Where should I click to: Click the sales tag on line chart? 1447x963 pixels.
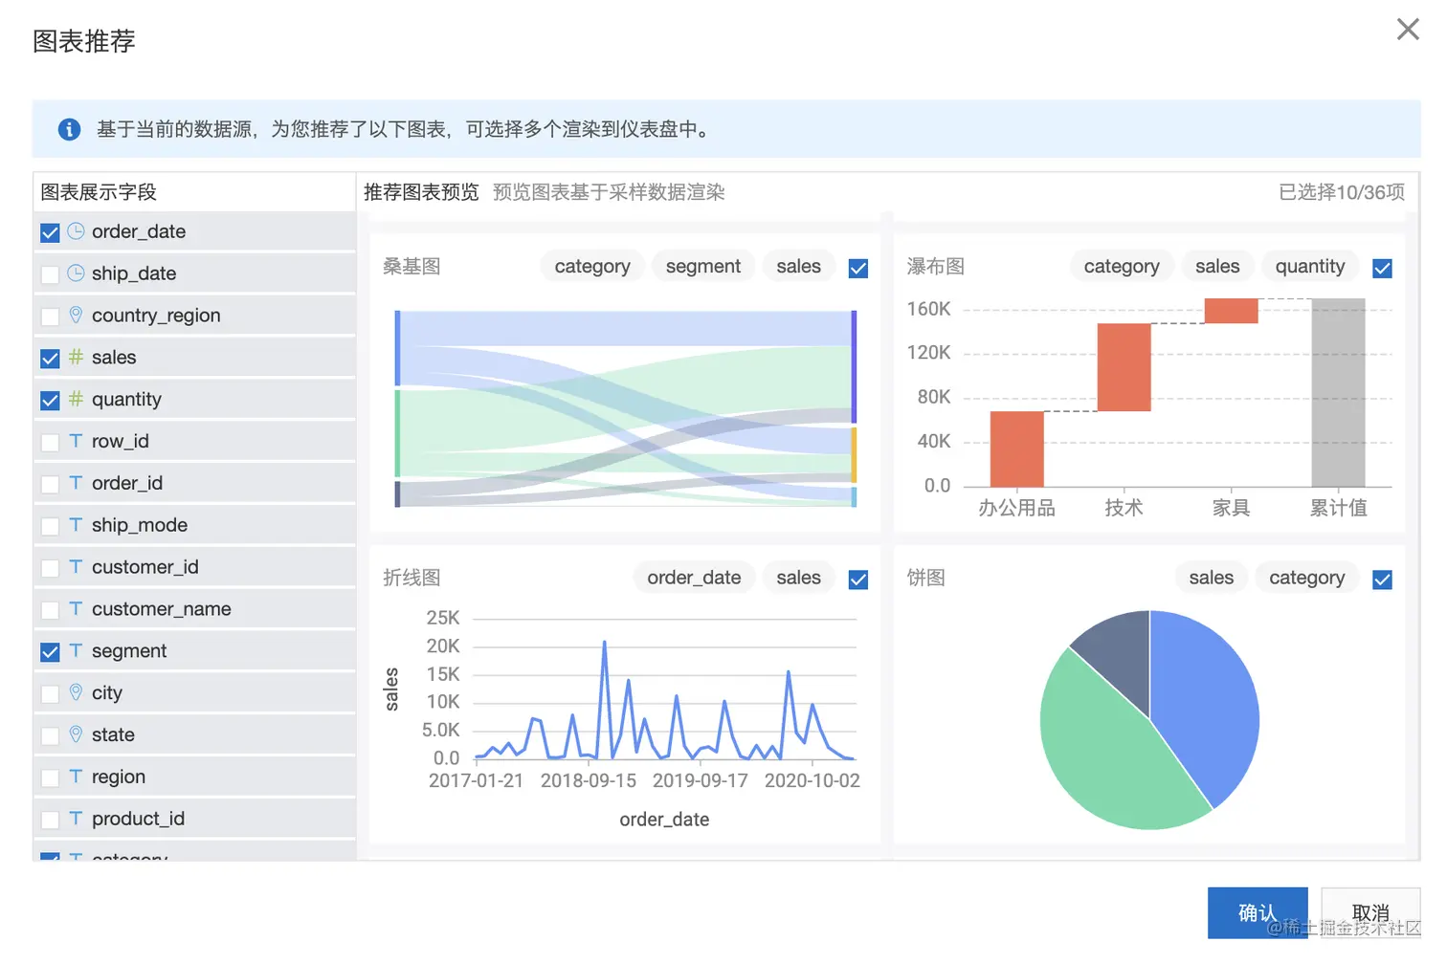799,578
